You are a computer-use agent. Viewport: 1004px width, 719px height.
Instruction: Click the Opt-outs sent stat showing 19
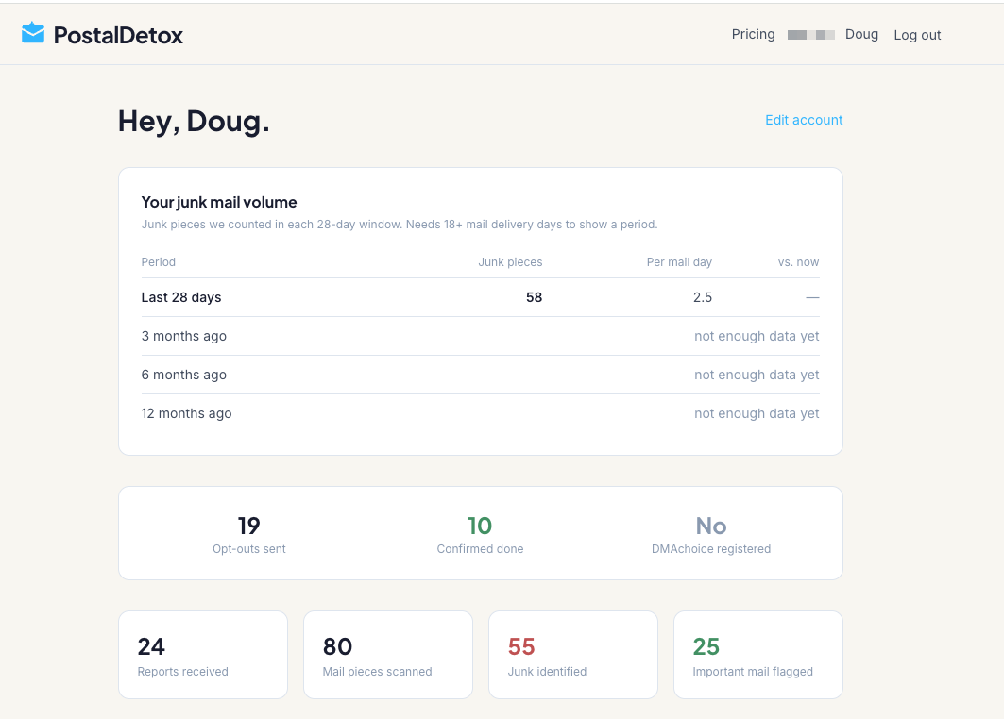pos(248,532)
